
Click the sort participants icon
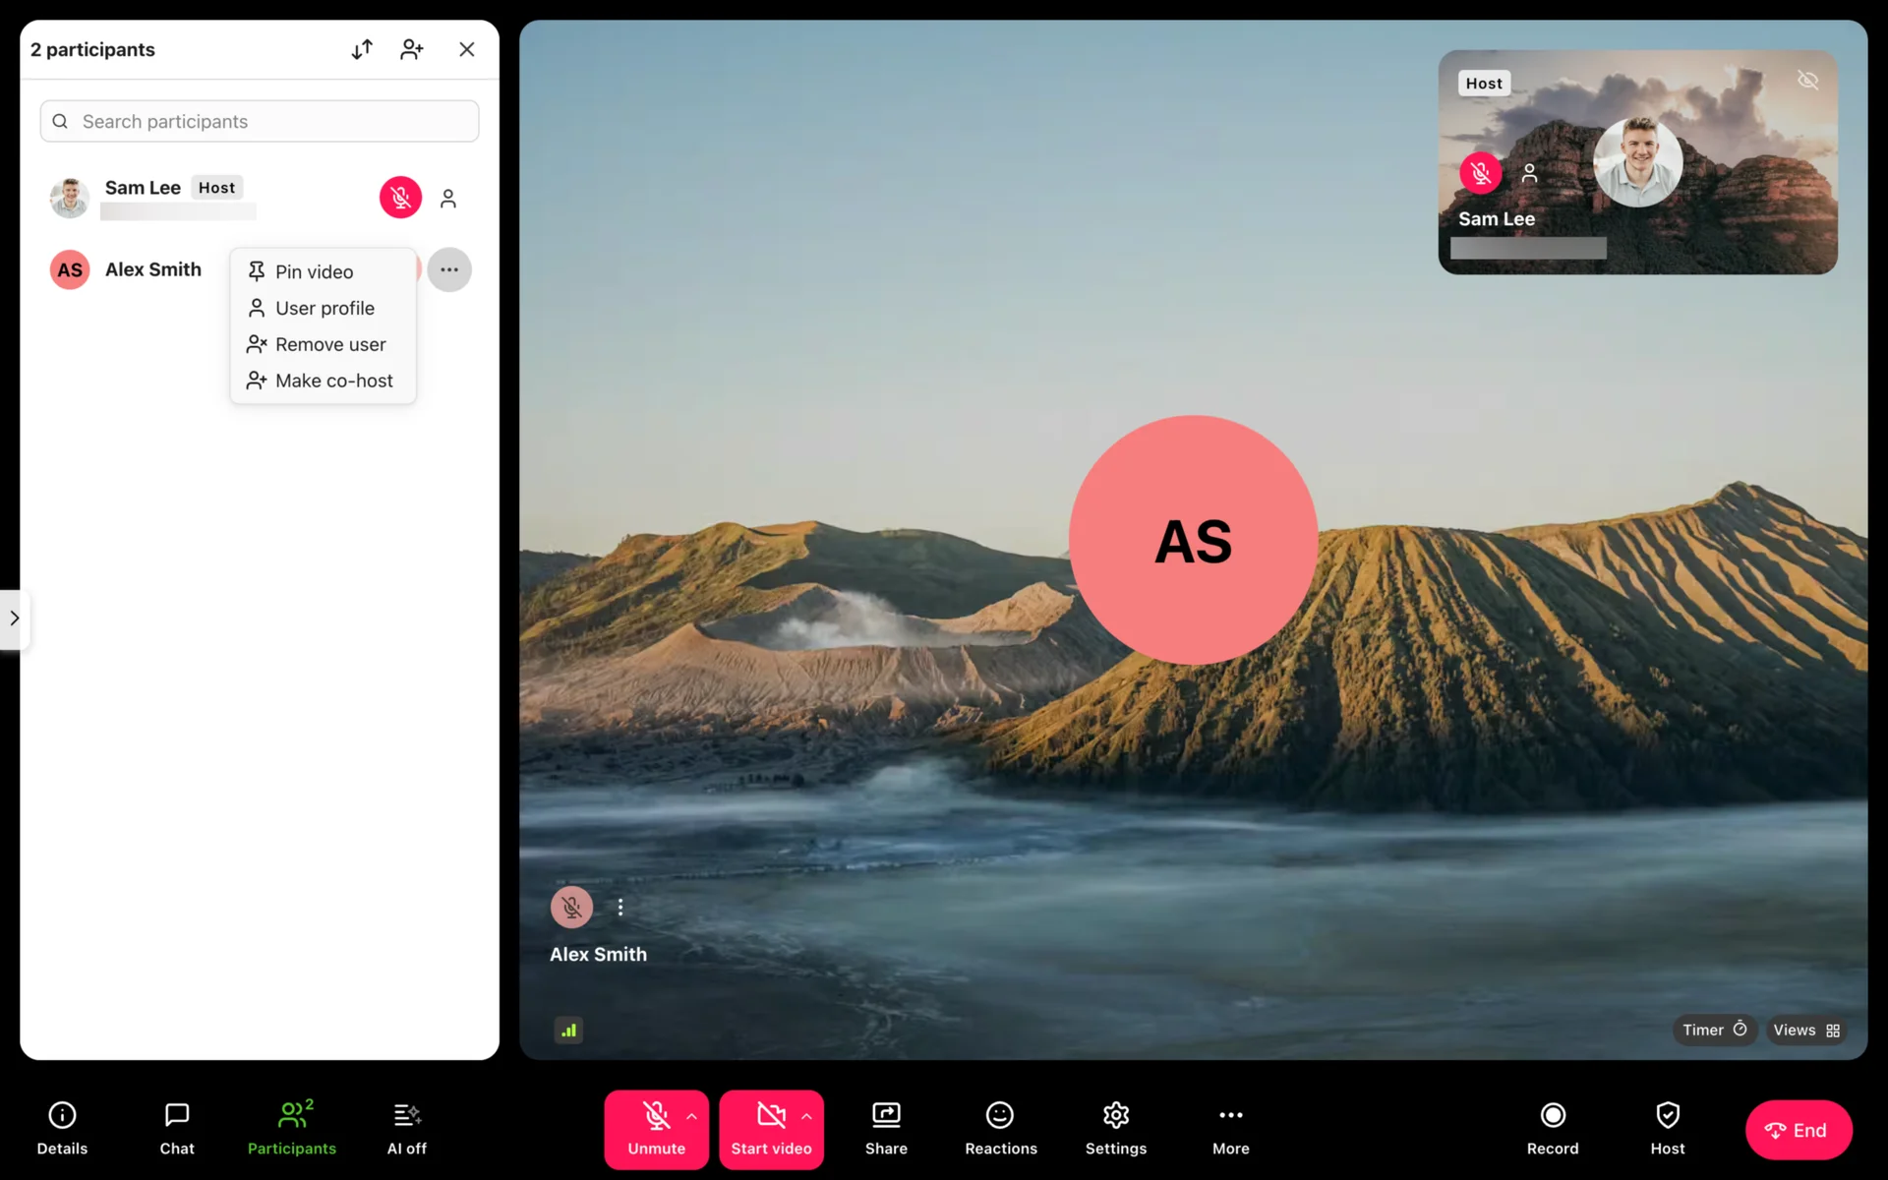pyautogui.click(x=362, y=49)
